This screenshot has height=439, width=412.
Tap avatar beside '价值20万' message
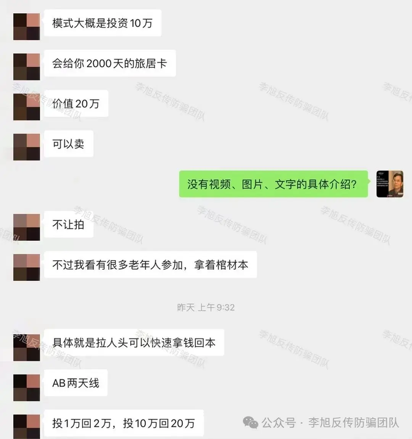point(26,107)
